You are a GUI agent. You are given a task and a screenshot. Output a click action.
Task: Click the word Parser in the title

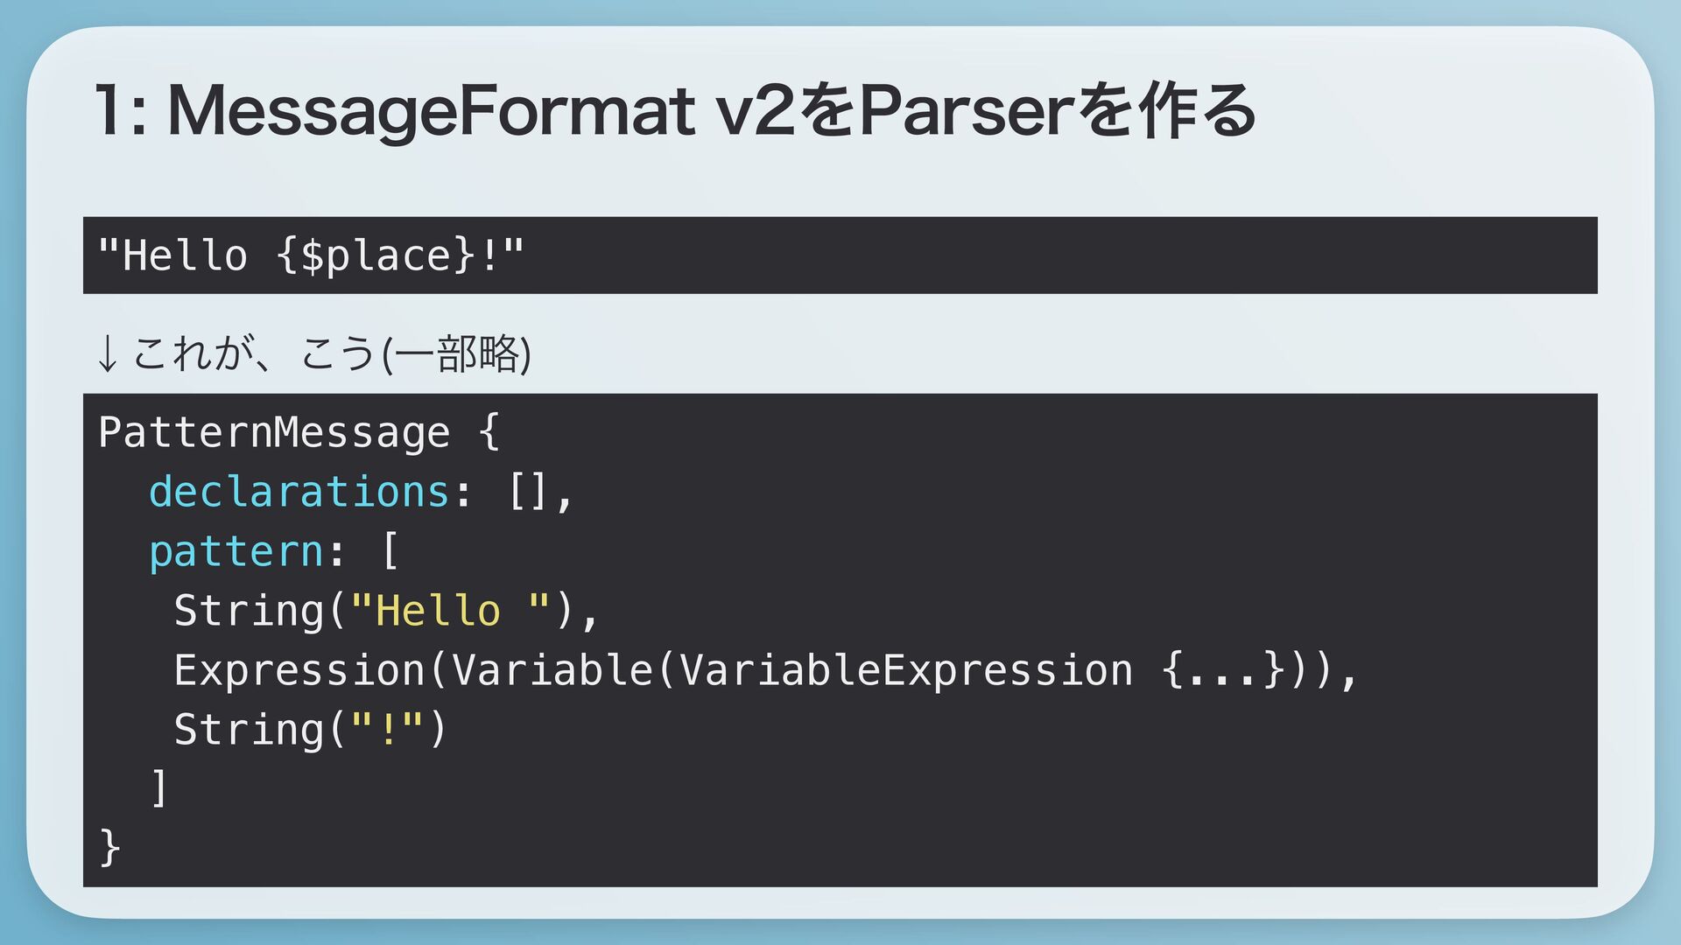pyautogui.click(x=968, y=112)
